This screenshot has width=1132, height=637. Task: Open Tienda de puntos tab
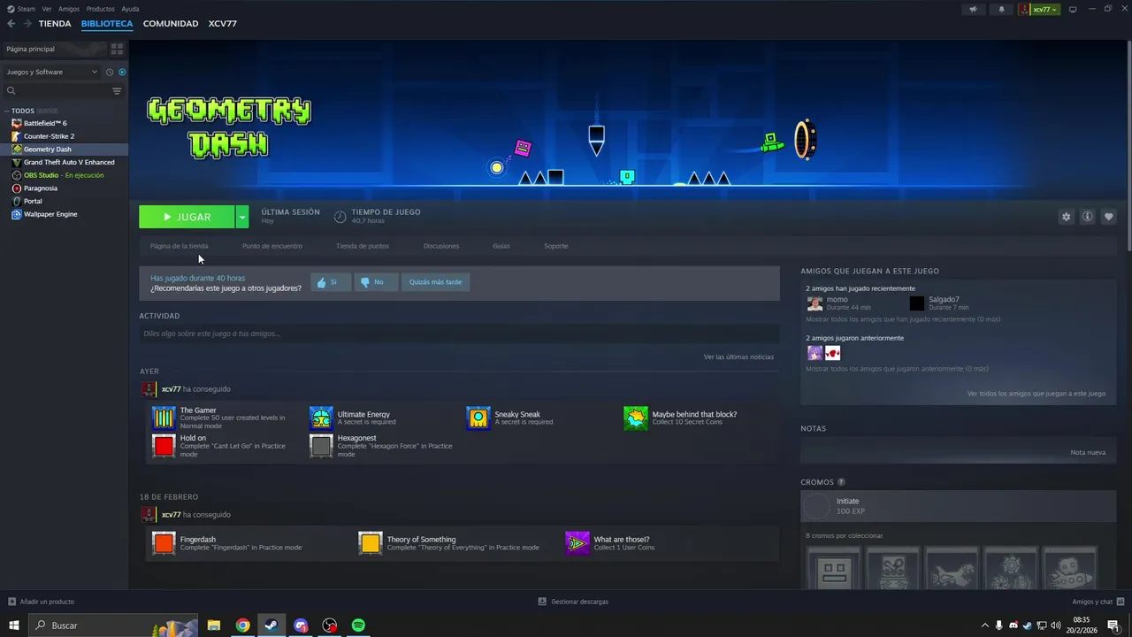click(x=363, y=246)
